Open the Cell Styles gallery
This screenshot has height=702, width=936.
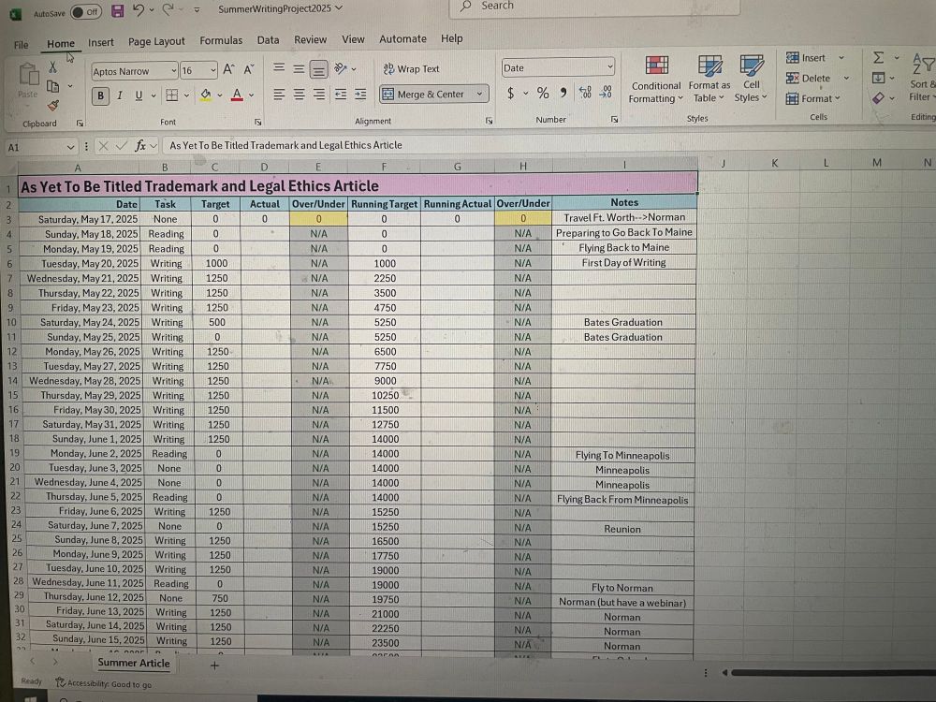click(x=751, y=79)
